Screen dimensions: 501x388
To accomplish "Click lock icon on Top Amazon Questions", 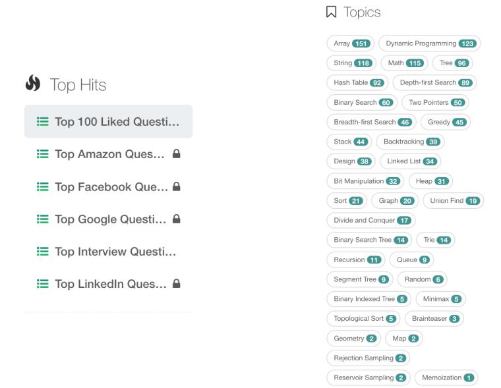I will point(177,153).
